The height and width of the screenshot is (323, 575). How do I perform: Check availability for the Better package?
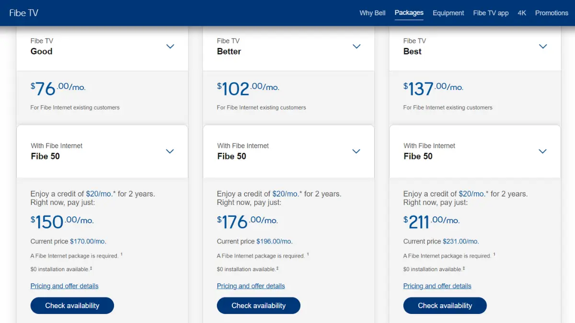tap(259, 306)
